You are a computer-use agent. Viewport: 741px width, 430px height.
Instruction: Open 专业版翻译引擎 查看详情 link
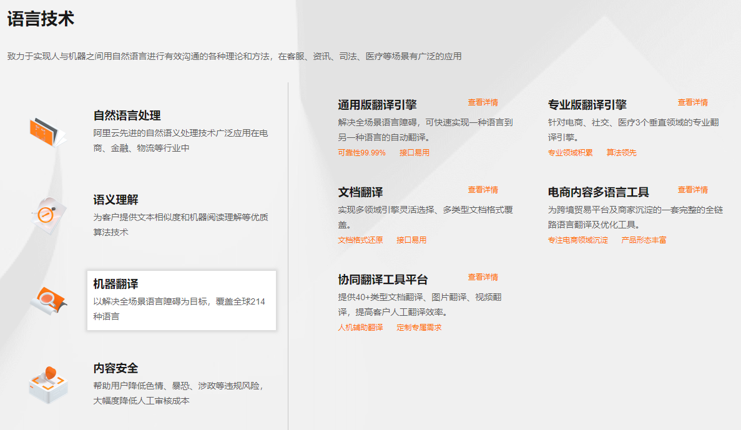(x=693, y=102)
